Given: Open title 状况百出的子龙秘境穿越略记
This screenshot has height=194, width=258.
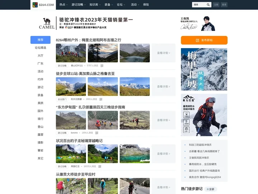Looking at the screenshot, I should (79, 141).
